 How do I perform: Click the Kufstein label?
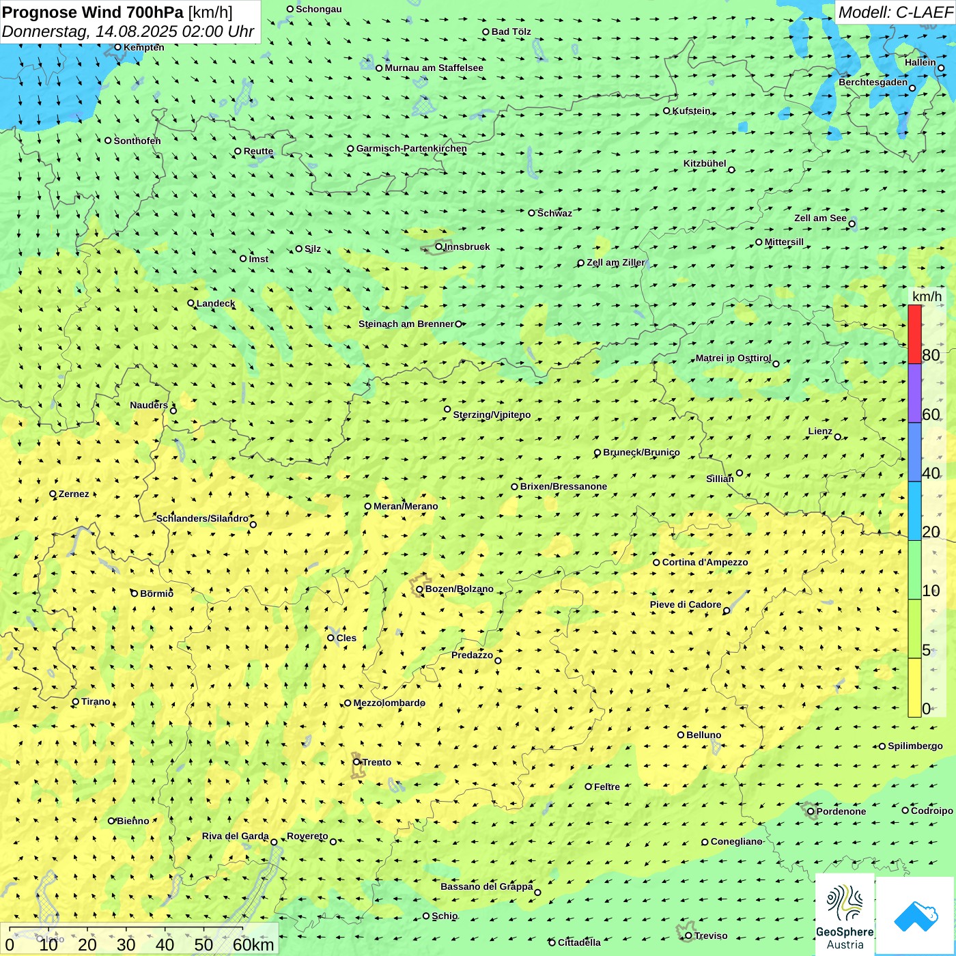tap(691, 111)
